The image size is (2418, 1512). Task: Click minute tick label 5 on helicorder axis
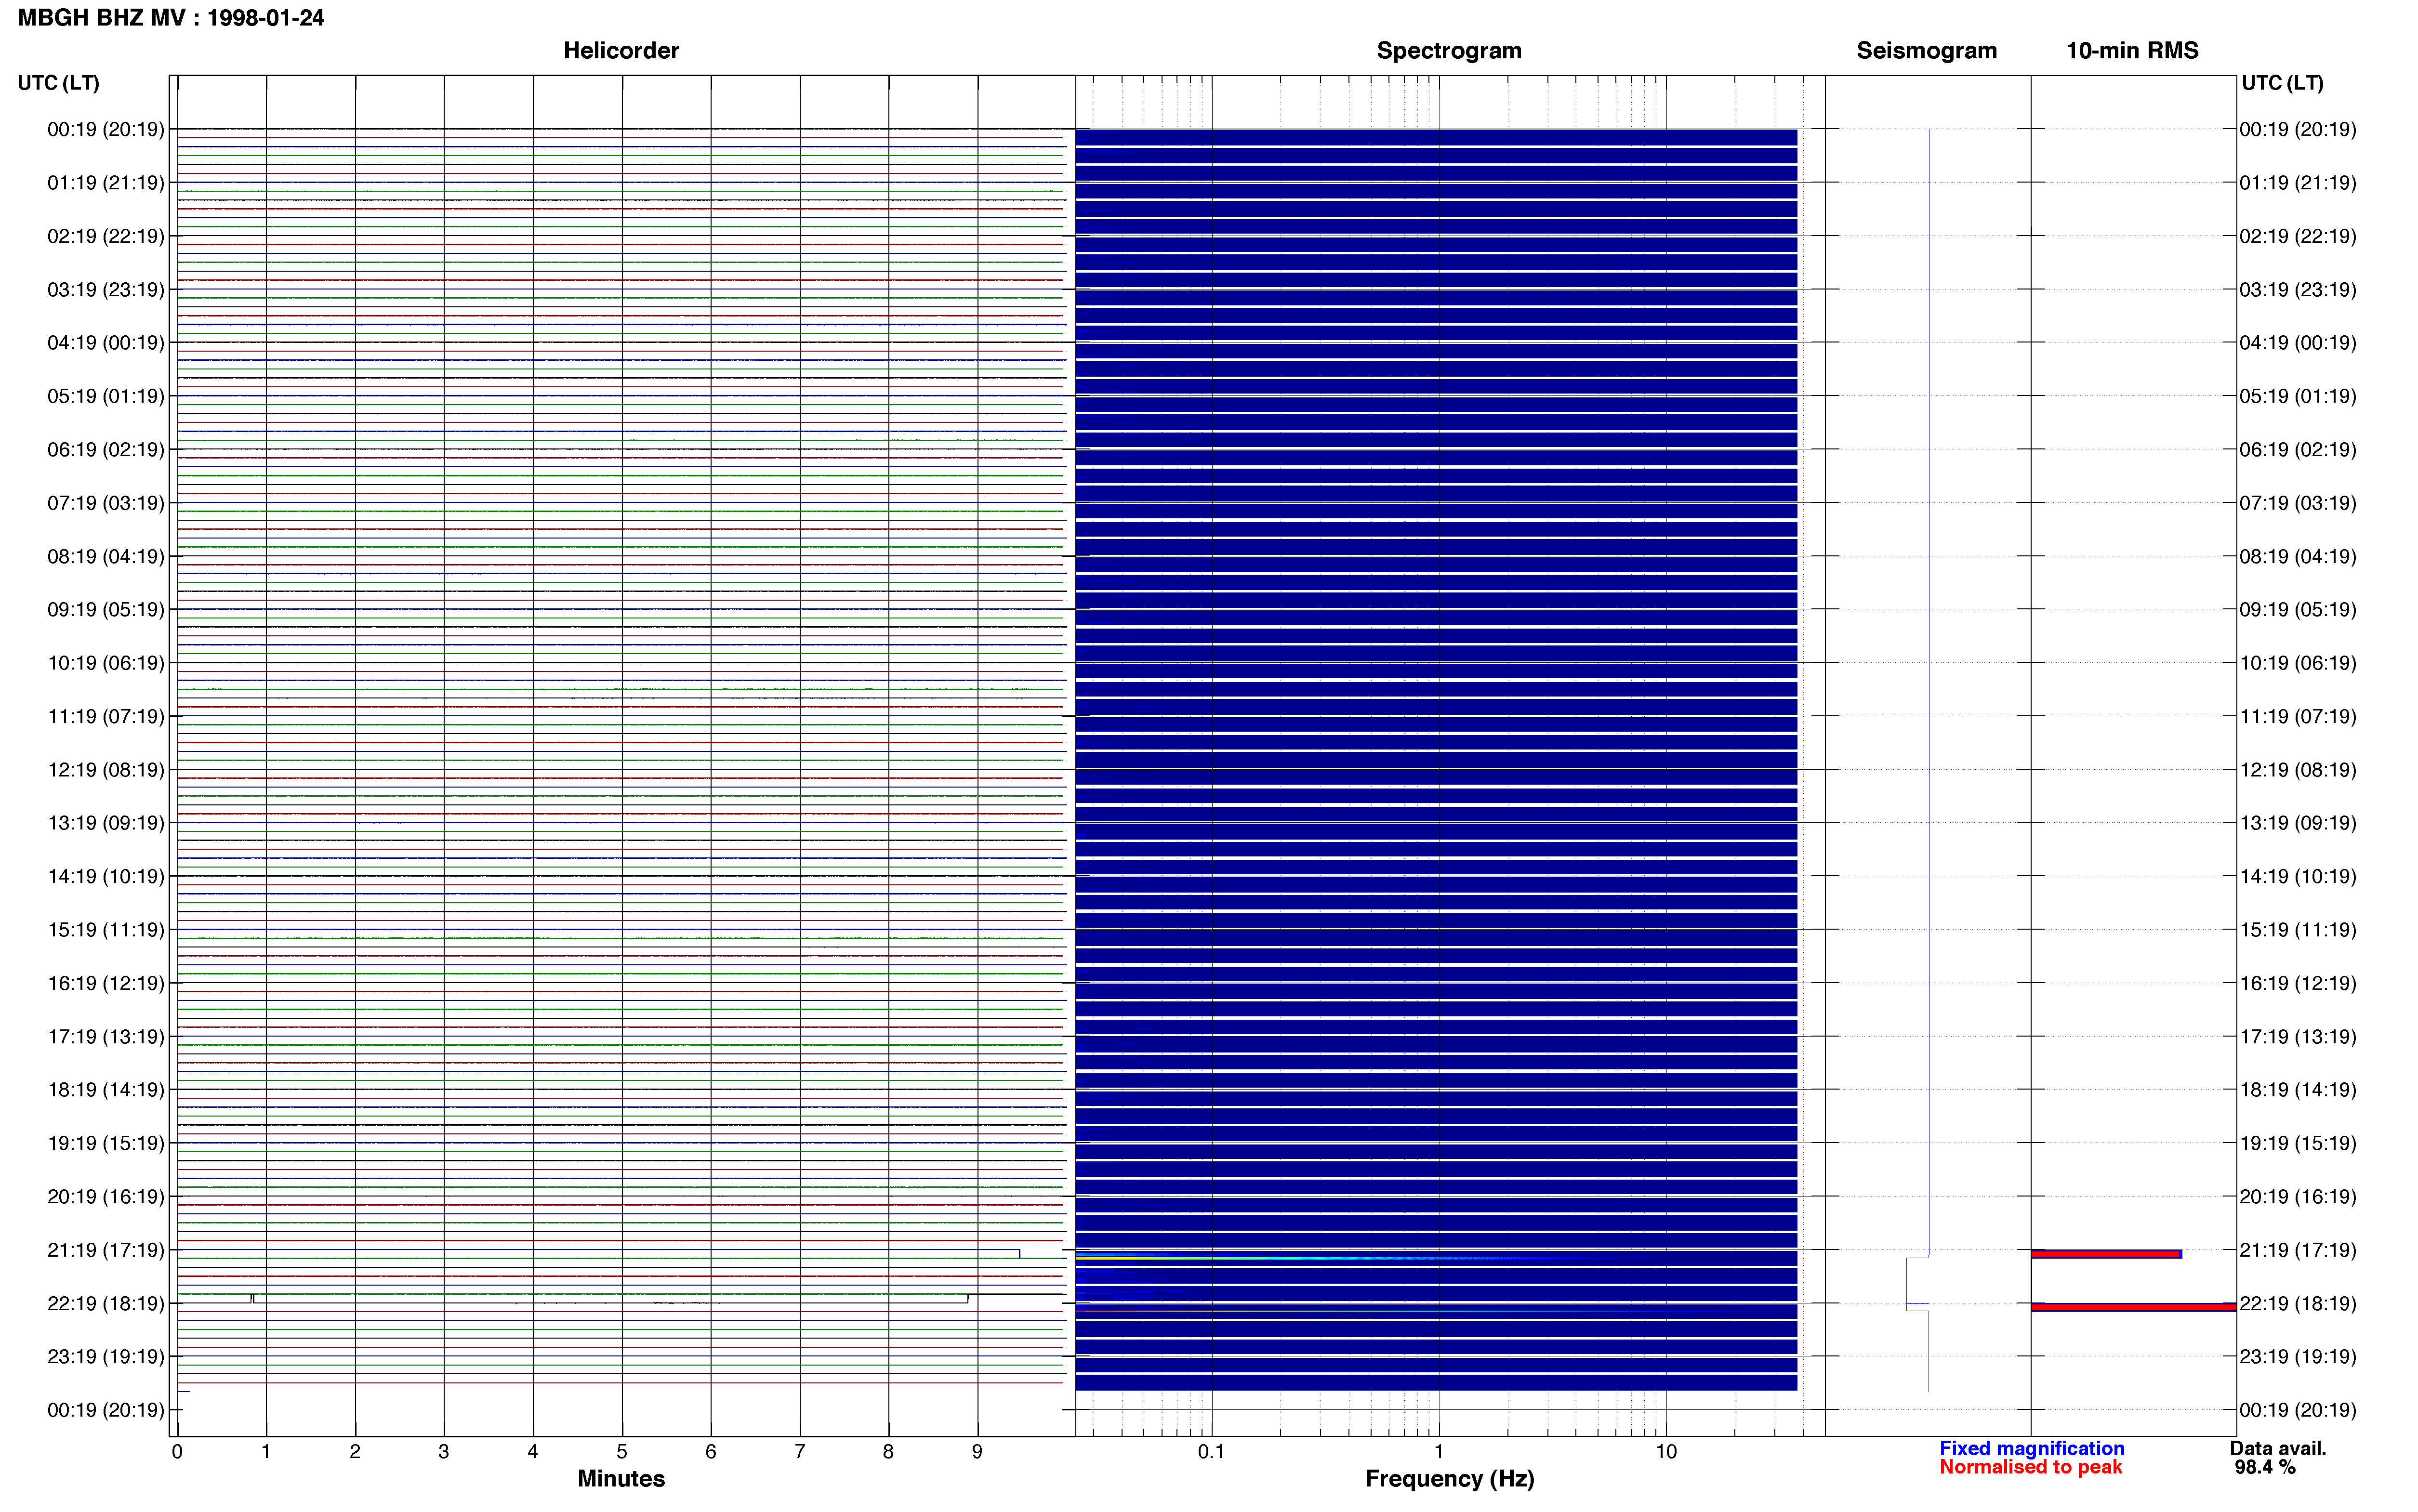click(x=622, y=1452)
